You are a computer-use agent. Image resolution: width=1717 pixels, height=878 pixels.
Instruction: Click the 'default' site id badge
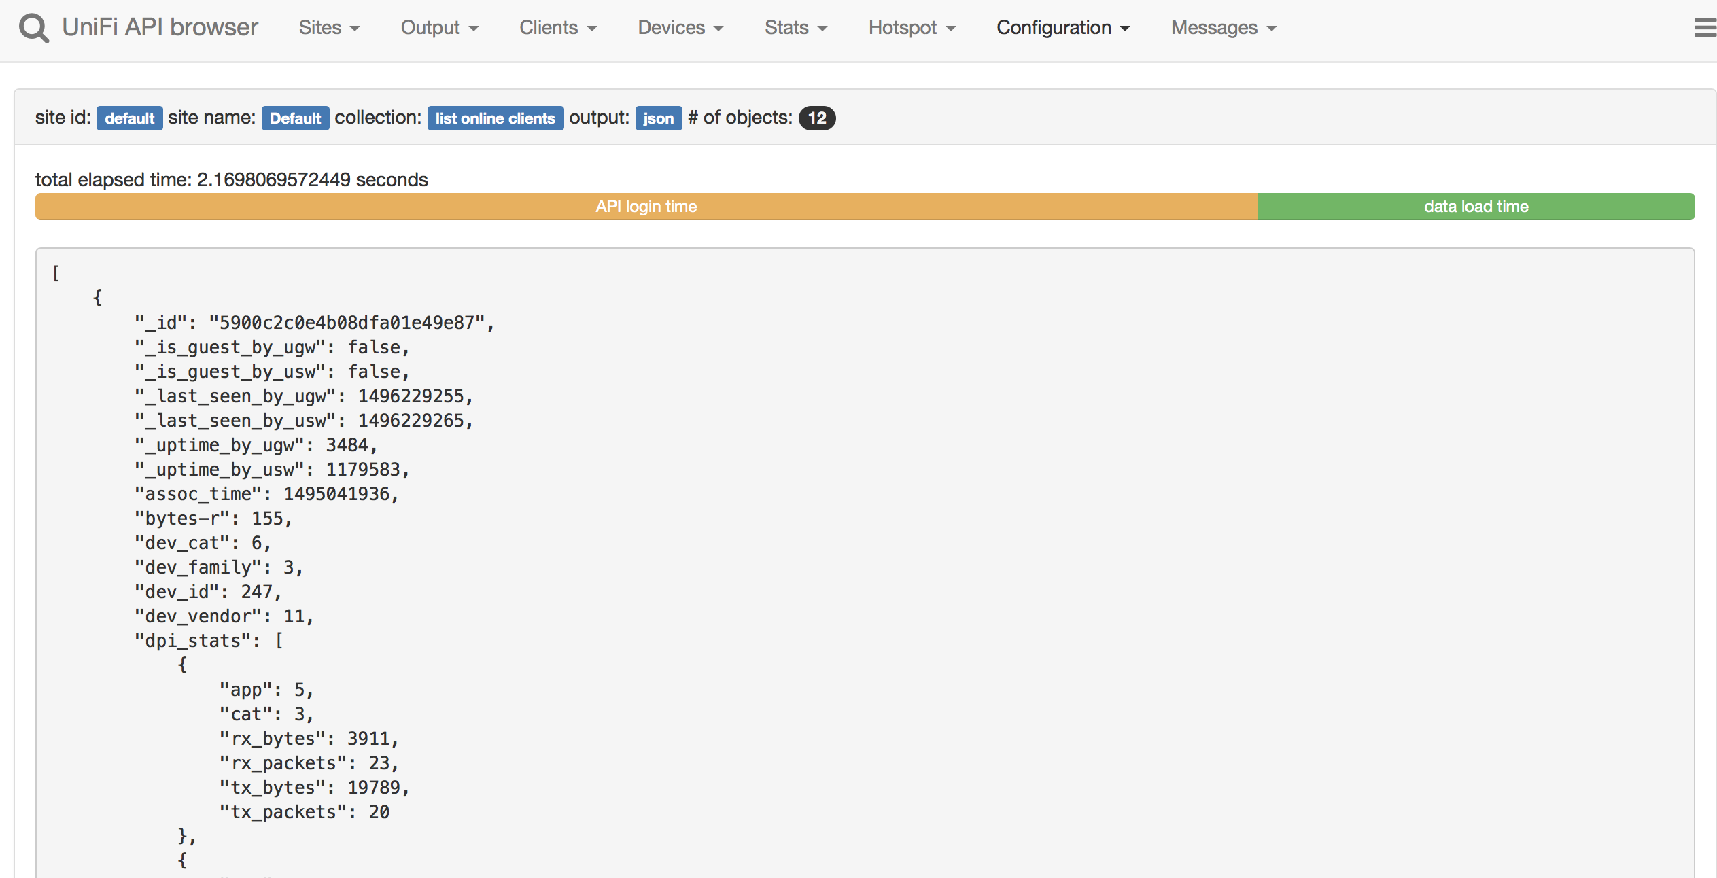(129, 118)
